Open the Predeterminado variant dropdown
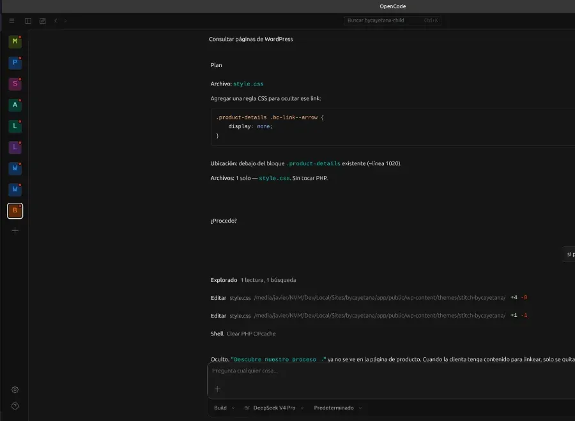This screenshot has width=575, height=421. click(x=337, y=408)
